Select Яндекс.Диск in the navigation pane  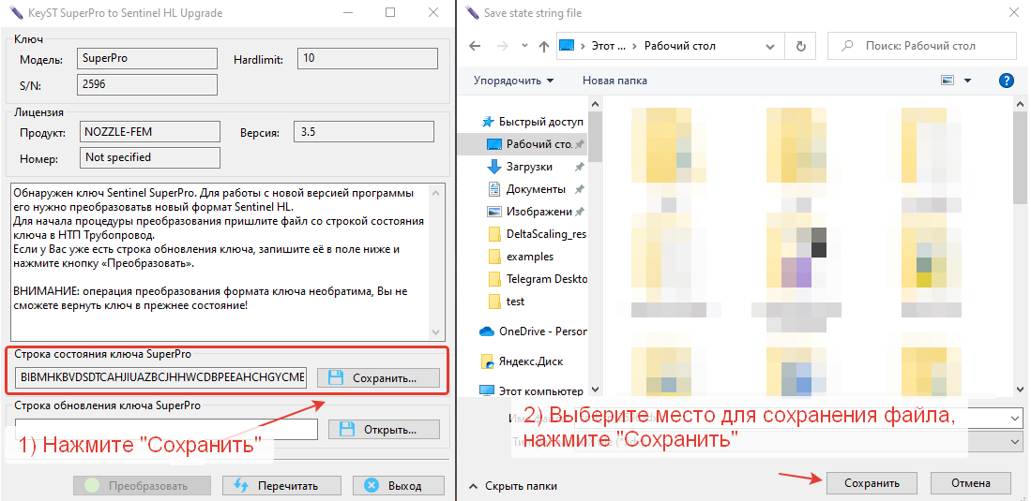[x=530, y=361]
